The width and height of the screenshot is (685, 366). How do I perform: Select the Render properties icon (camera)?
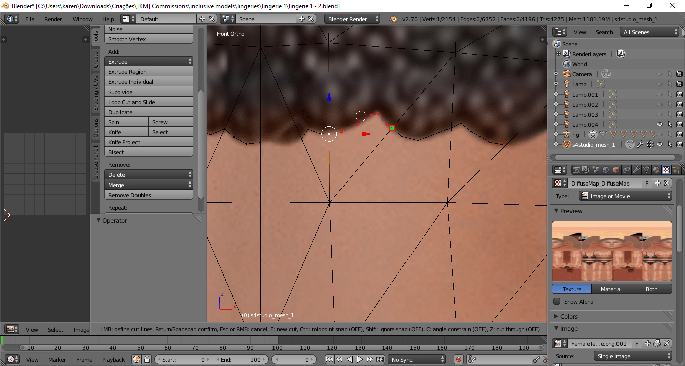tap(576, 169)
